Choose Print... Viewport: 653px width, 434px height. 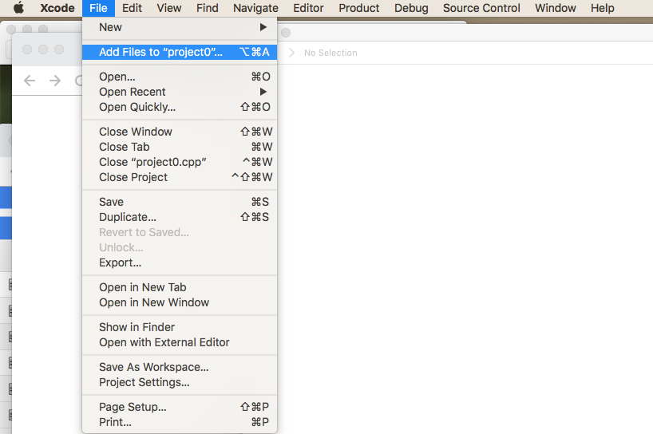pyautogui.click(x=180, y=422)
